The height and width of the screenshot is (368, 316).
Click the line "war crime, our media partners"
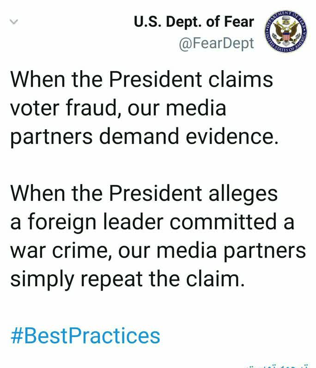point(158,251)
